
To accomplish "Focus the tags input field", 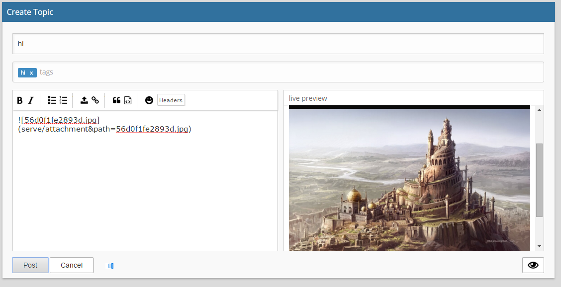I will tap(290, 72).
